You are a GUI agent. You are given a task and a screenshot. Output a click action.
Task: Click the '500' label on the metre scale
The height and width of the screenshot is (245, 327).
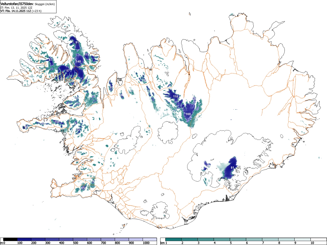[x=75, y=243]
